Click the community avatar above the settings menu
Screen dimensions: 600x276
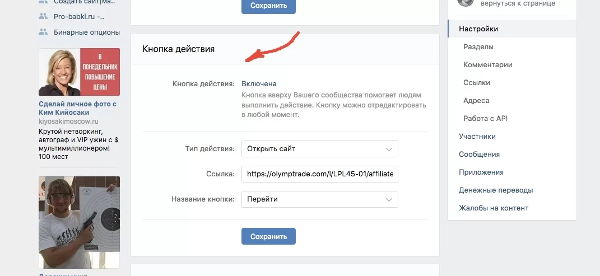pyautogui.click(x=464, y=2)
